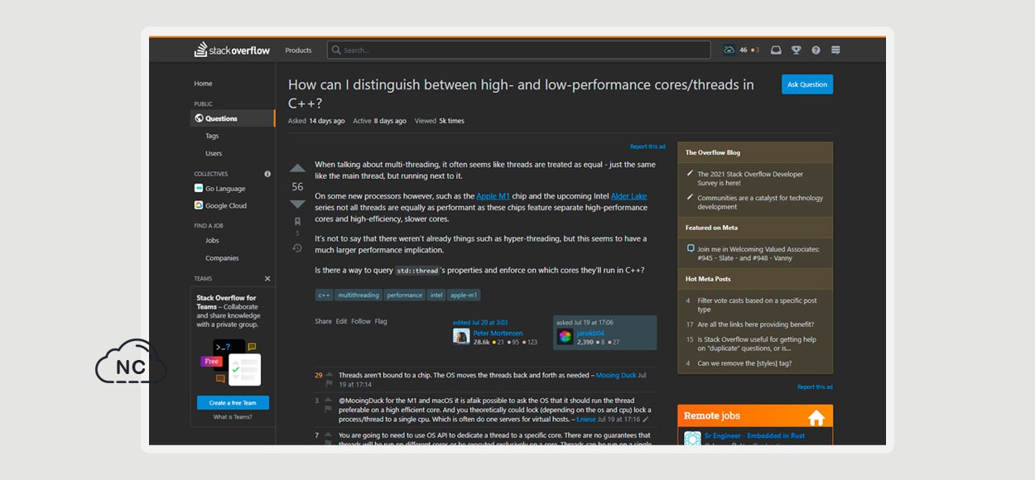Open the Go Language collective
This screenshot has height=480, width=1035.
tap(225, 189)
